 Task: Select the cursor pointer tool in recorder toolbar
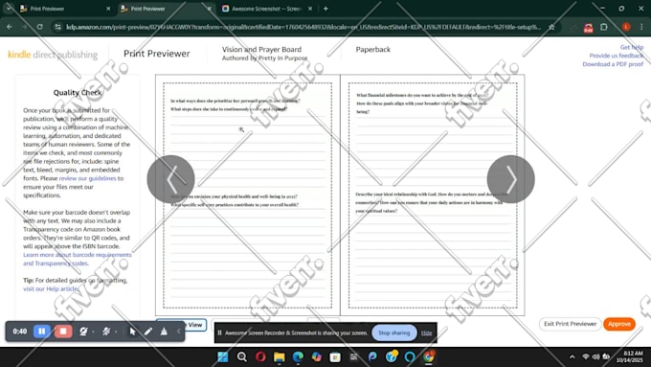[x=132, y=332]
